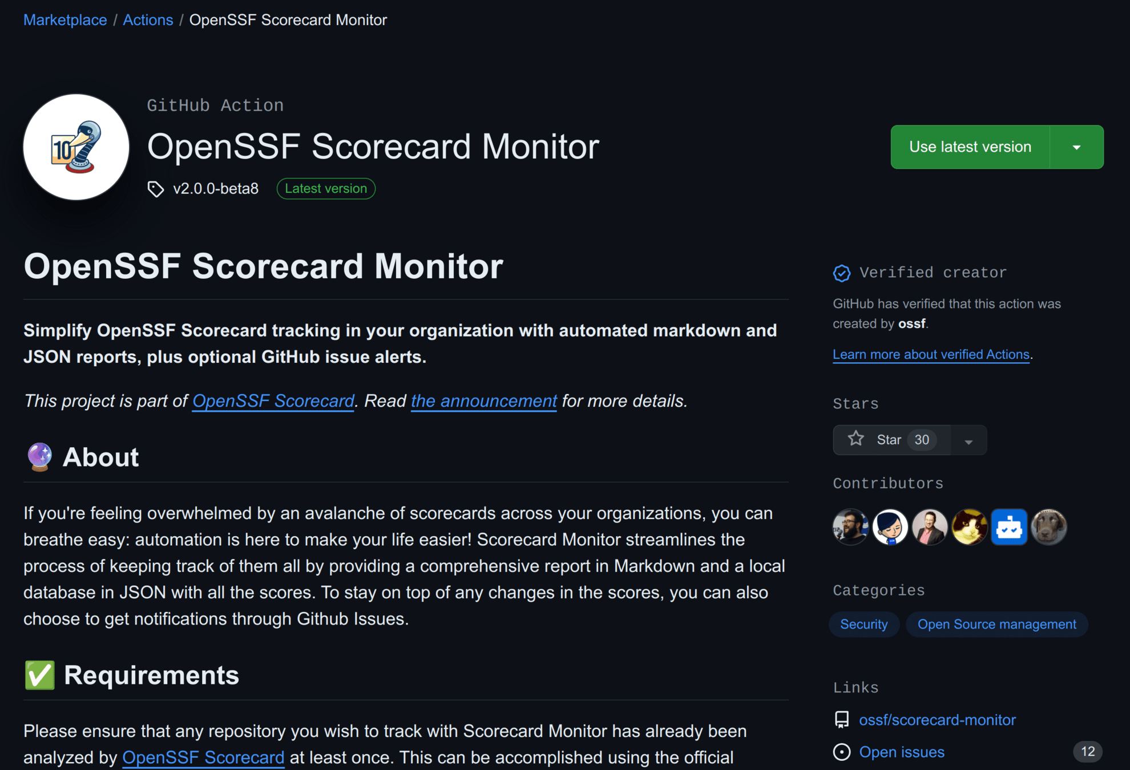
Task: Open the bearded contributor's avatar
Action: pos(850,527)
